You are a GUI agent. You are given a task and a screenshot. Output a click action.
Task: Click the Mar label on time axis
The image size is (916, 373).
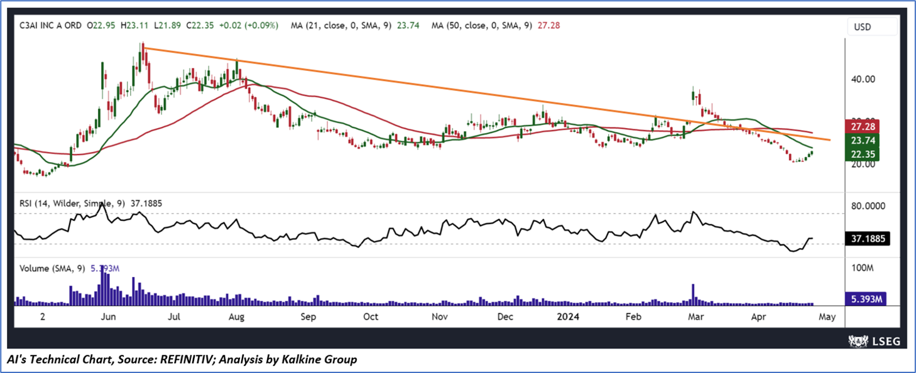pyautogui.click(x=695, y=316)
